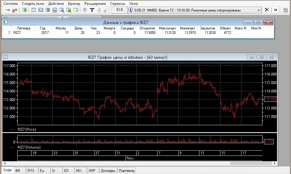Click the red striped list window icon
Image resolution: width=291 pixels, height=174 pixels.
[47, 10]
